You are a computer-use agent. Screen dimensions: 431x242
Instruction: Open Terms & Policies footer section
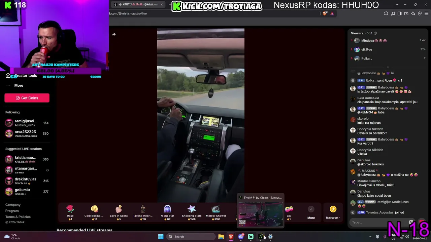coord(18,217)
